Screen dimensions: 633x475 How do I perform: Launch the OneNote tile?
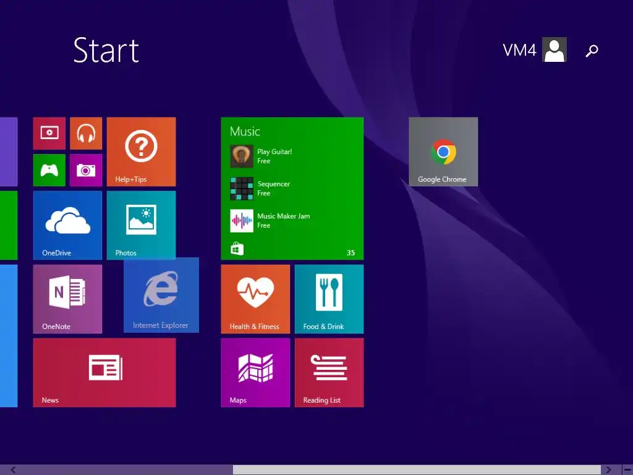click(x=67, y=299)
